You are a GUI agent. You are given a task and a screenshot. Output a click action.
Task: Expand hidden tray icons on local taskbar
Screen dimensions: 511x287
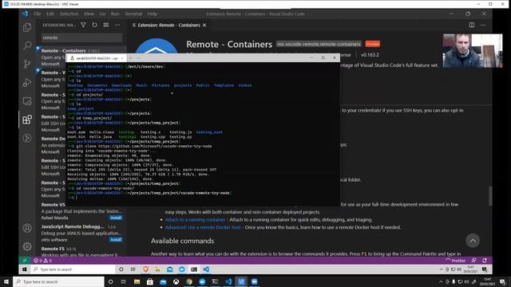point(441,281)
